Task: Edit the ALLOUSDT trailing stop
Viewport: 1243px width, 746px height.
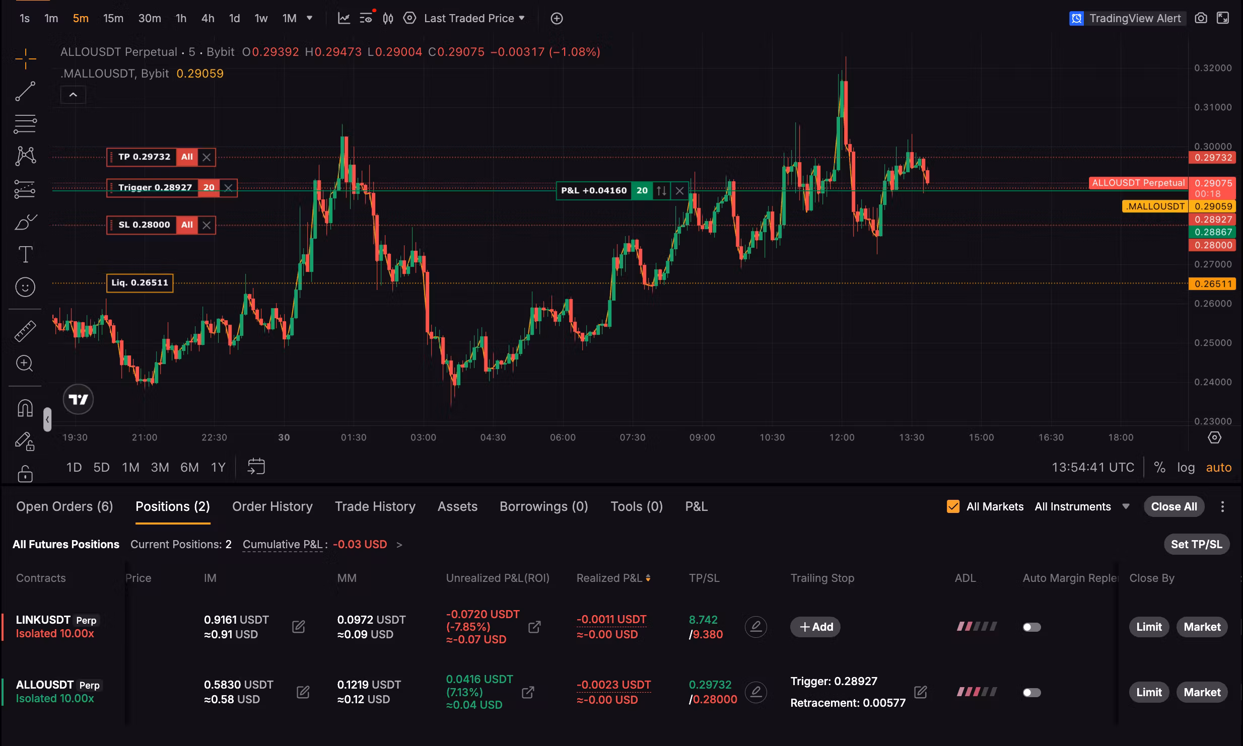Action: 921,692
